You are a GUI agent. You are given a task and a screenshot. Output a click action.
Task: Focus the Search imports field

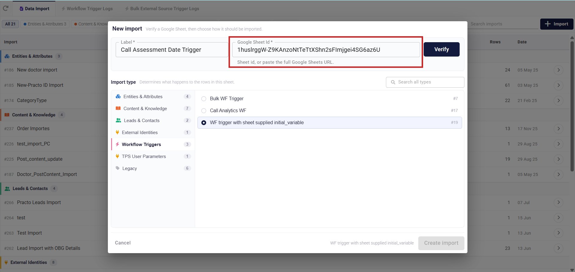tap(503, 24)
